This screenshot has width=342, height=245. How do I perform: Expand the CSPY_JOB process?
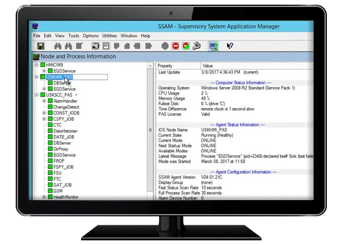click(x=44, y=119)
